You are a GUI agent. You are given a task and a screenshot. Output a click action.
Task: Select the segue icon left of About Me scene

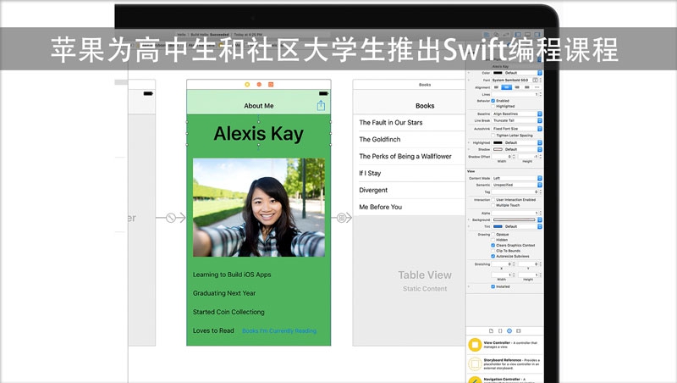point(171,218)
